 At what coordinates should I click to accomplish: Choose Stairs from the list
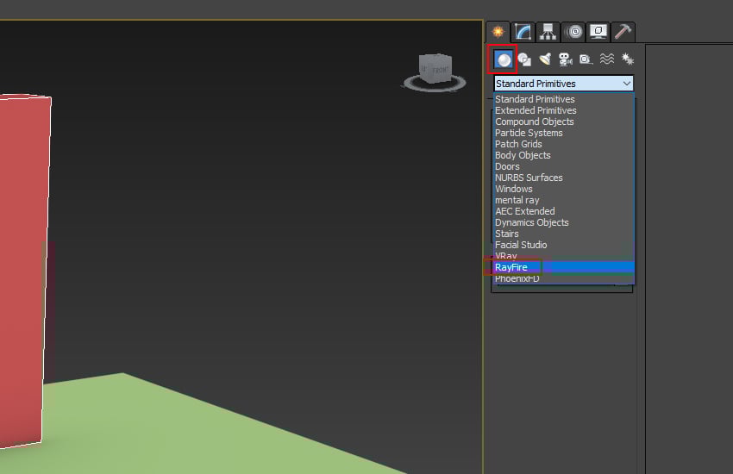[x=564, y=234]
